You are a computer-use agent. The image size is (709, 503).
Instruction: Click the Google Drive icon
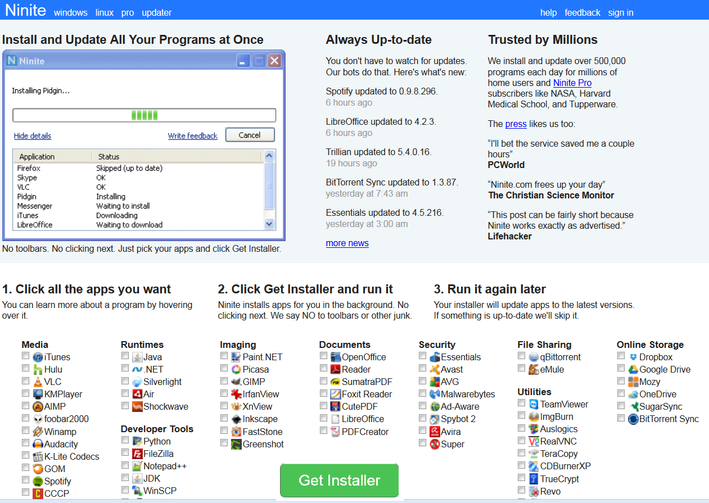click(633, 369)
